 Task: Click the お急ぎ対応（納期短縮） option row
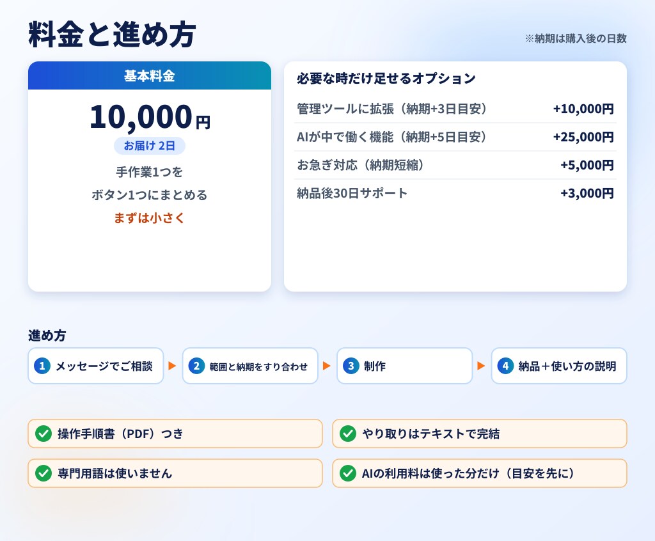[x=455, y=165]
